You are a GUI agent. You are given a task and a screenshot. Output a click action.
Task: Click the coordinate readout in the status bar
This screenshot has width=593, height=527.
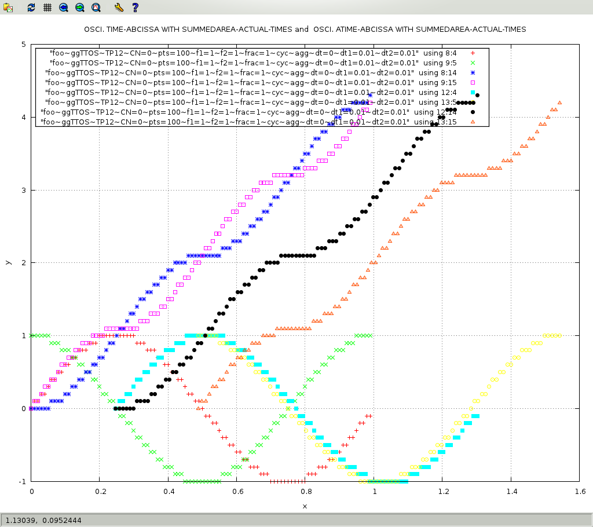[x=44, y=520]
